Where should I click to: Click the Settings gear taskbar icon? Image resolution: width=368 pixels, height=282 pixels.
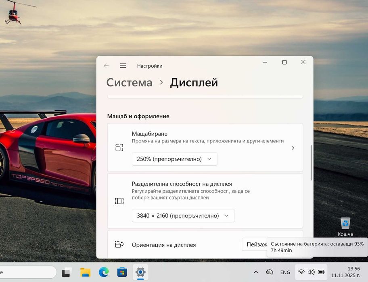pyautogui.click(x=140, y=272)
